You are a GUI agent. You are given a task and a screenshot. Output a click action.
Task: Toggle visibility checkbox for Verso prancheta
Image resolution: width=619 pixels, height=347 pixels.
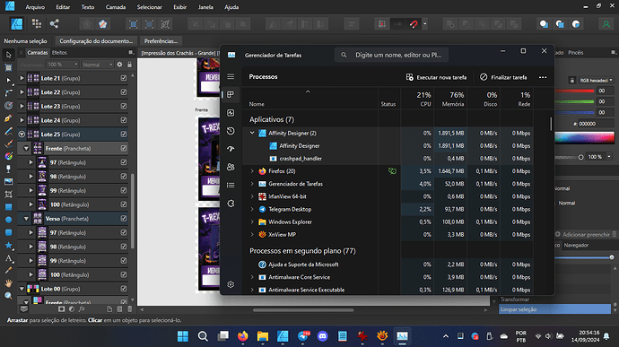[124, 218]
